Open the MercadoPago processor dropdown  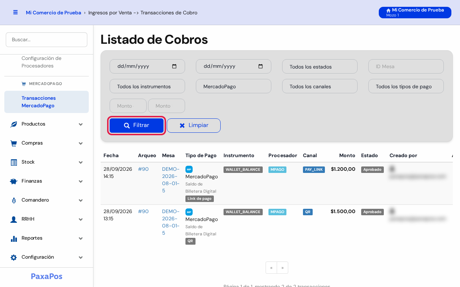click(x=234, y=86)
